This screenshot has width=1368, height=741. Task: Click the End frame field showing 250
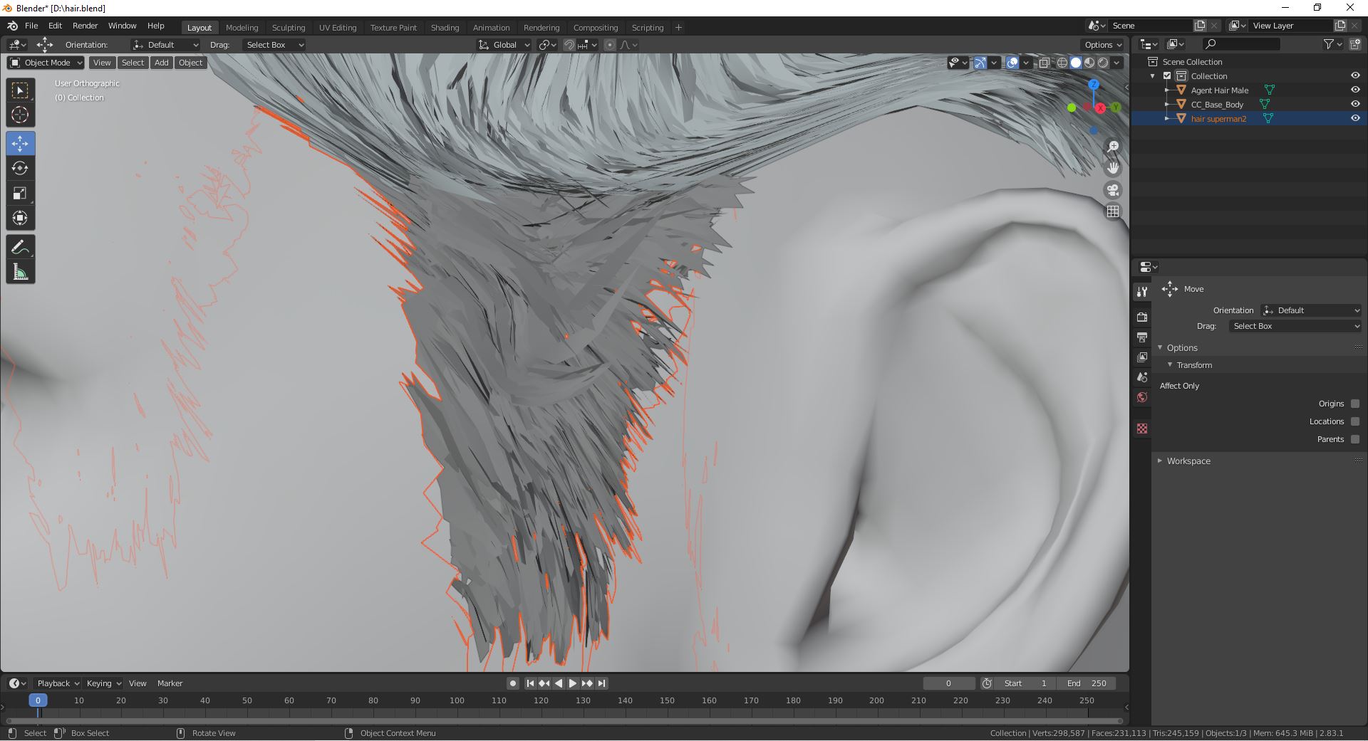click(1087, 683)
